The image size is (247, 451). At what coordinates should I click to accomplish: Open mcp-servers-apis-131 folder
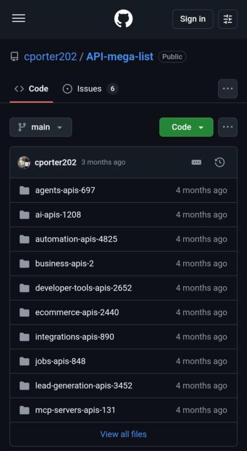coord(75,410)
